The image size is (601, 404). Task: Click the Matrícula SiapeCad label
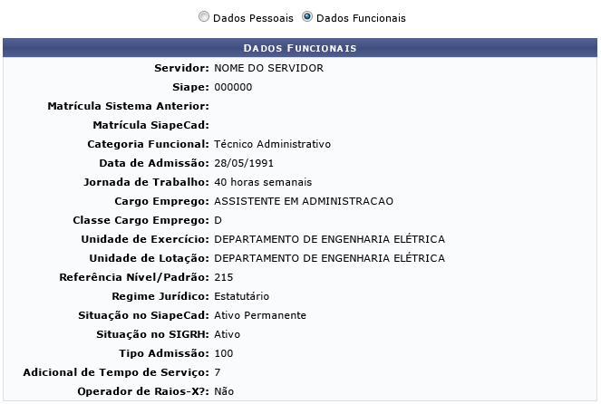tap(150, 125)
